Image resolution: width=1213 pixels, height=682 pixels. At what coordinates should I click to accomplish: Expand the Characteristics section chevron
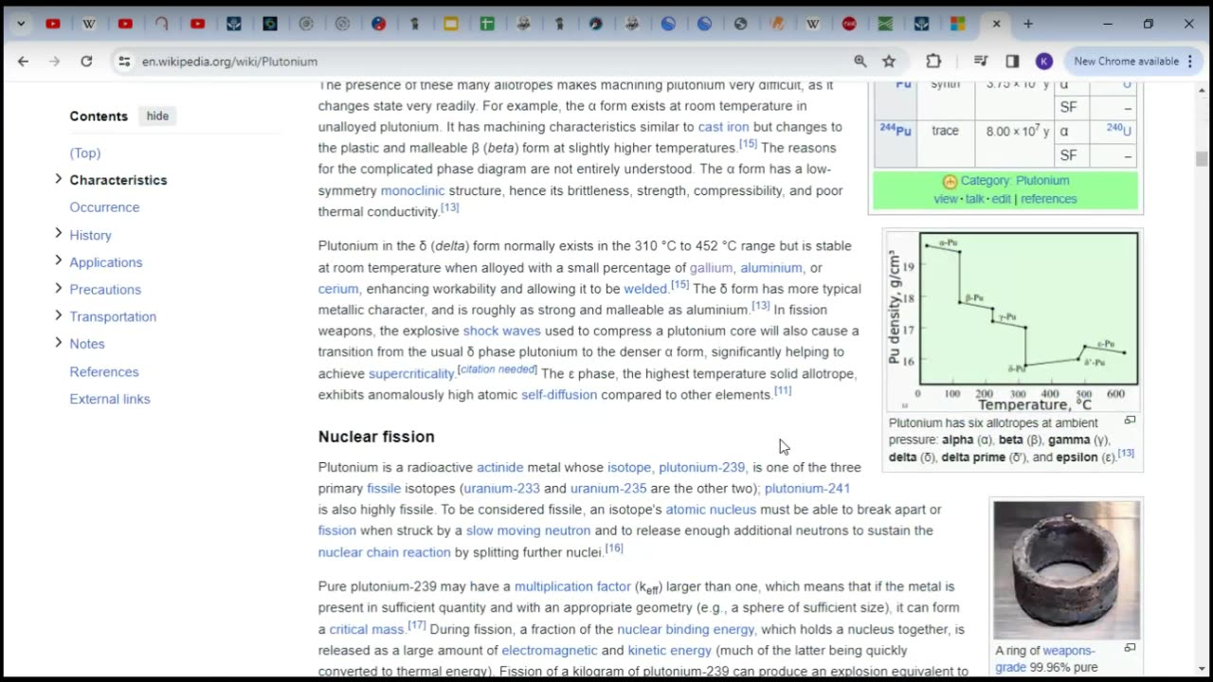click(58, 179)
